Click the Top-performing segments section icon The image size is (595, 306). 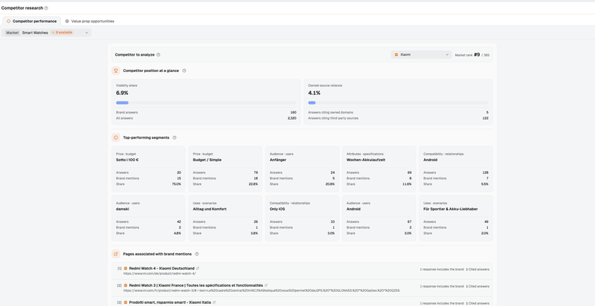click(x=116, y=137)
